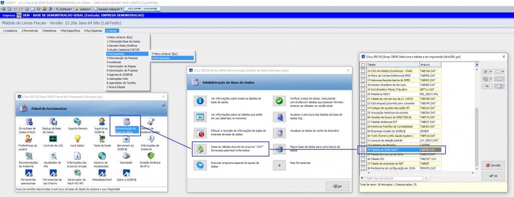
Task: Click the Tabela column header
Action: [393, 65]
